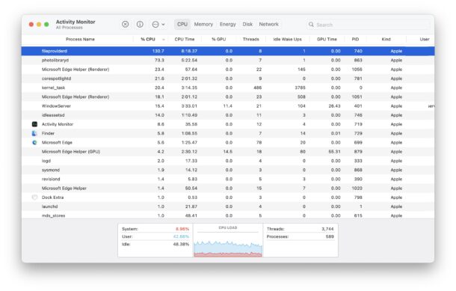
Task: Click the search magnifier icon
Action: pos(311,25)
